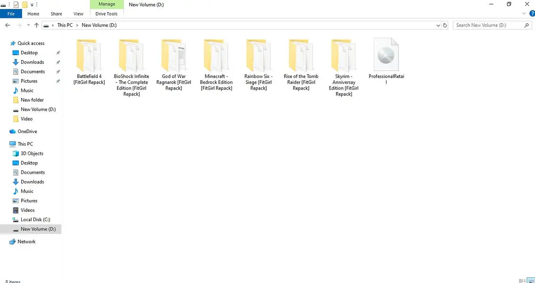Select highlighted New Volume (D:) under This PC
This screenshot has height=283, width=535.
pos(31,229)
